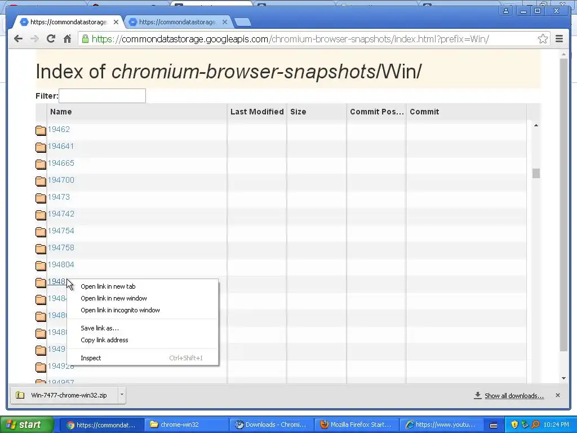The width and height of the screenshot is (577, 433).
Task: Switch to Mozilla Firefox Start taskbar window
Action: (356, 425)
